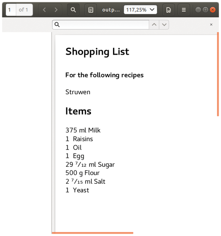Image resolution: width=221 pixels, height=236 pixels.
Task: Click the horizontal orange scrollbar
Action: click(x=93, y=233)
